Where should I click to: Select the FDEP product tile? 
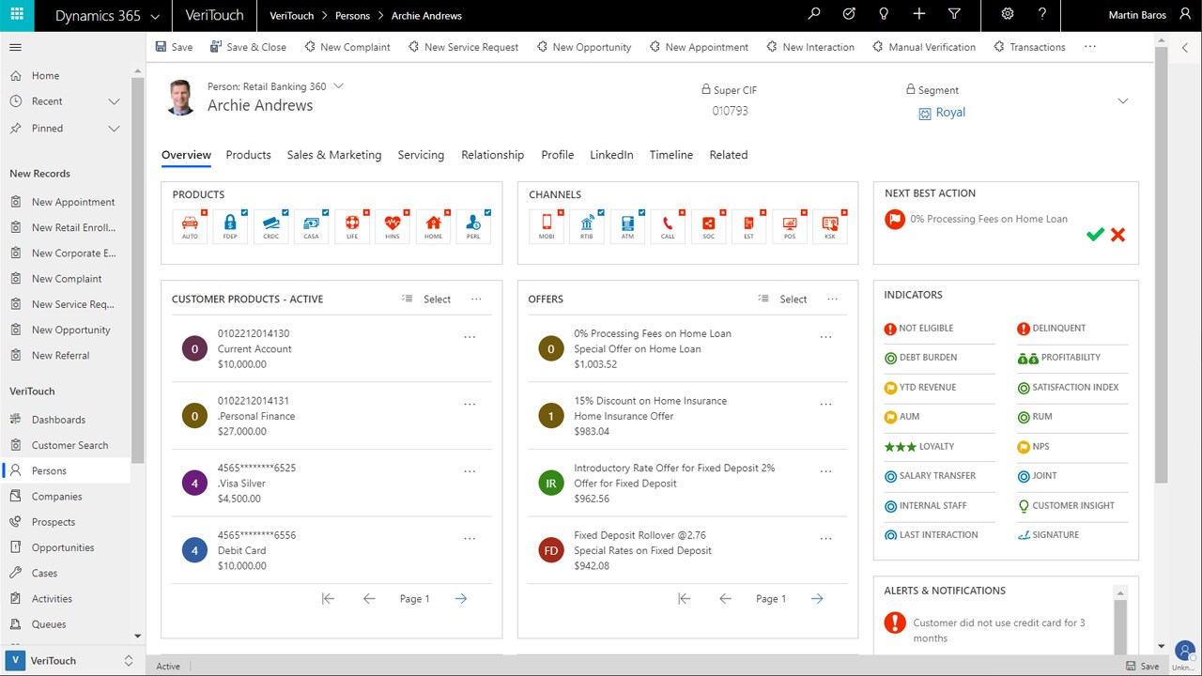click(x=231, y=225)
